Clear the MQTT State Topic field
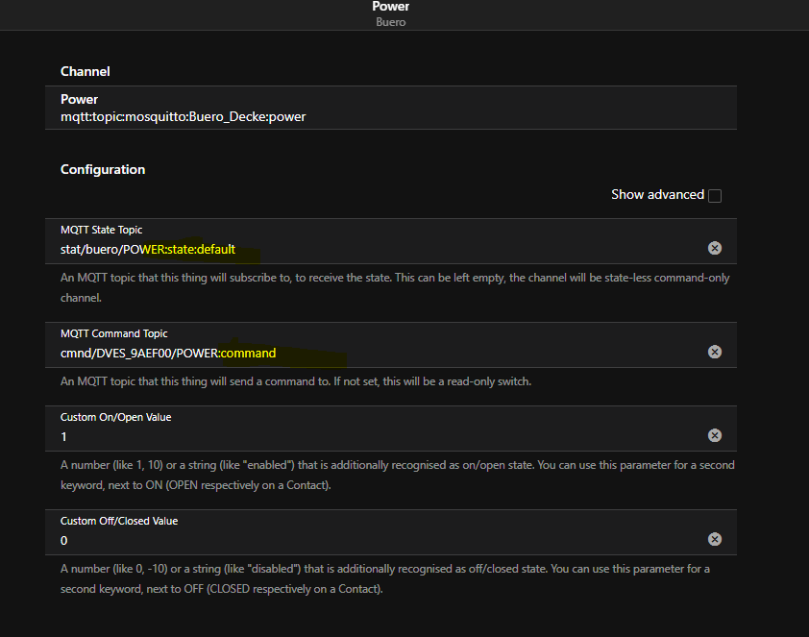Viewport: 809px width, 637px height. point(715,248)
